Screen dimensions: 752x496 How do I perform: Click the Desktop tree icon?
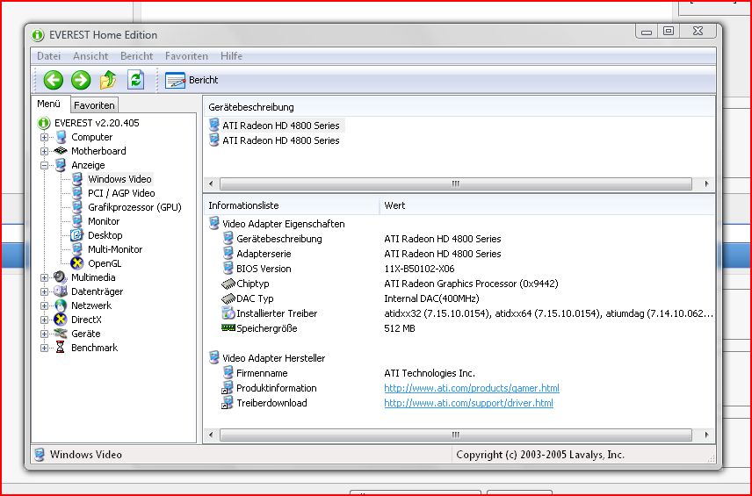tap(76, 235)
